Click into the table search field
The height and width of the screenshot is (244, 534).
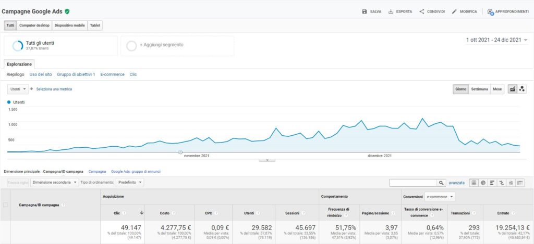point(413,183)
